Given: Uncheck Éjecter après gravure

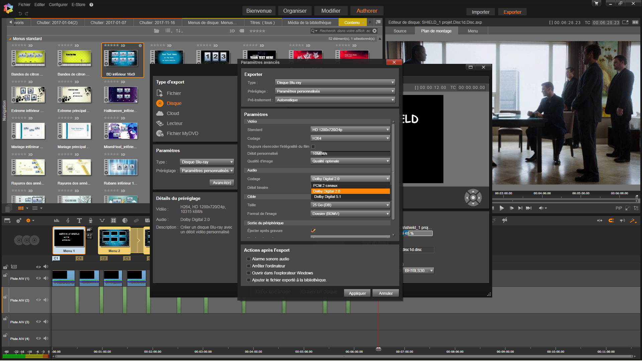Looking at the screenshot, I should (313, 231).
